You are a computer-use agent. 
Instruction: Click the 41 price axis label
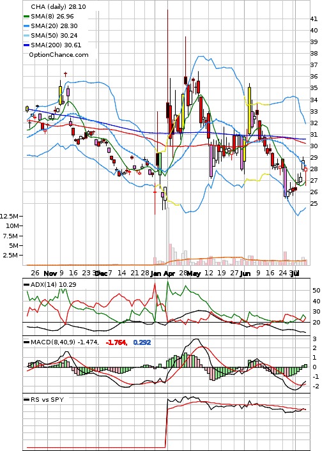click(314, 19)
